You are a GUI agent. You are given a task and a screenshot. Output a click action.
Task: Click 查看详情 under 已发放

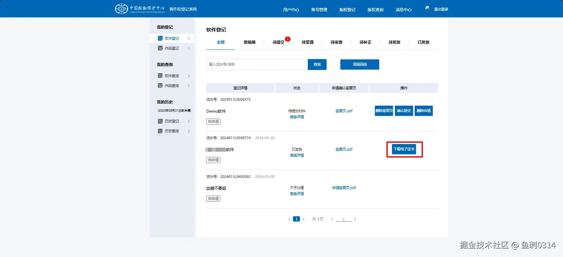[x=297, y=155]
